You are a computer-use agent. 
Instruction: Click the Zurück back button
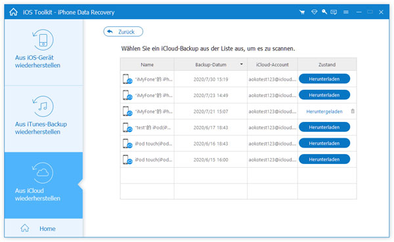[123, 31]
